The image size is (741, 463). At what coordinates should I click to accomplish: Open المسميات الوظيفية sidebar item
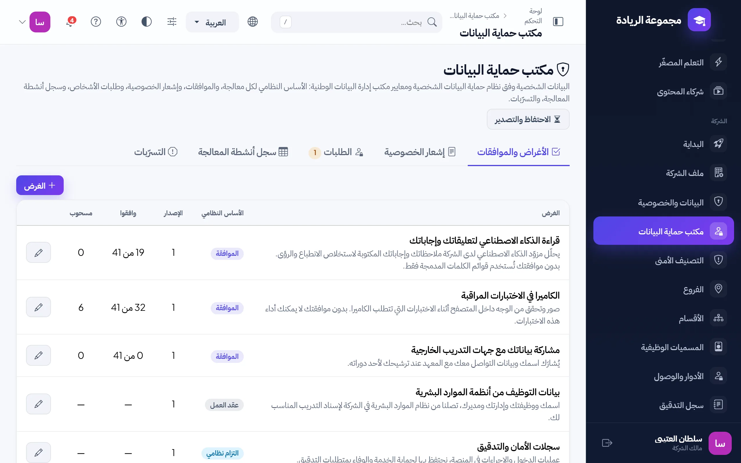663,347
